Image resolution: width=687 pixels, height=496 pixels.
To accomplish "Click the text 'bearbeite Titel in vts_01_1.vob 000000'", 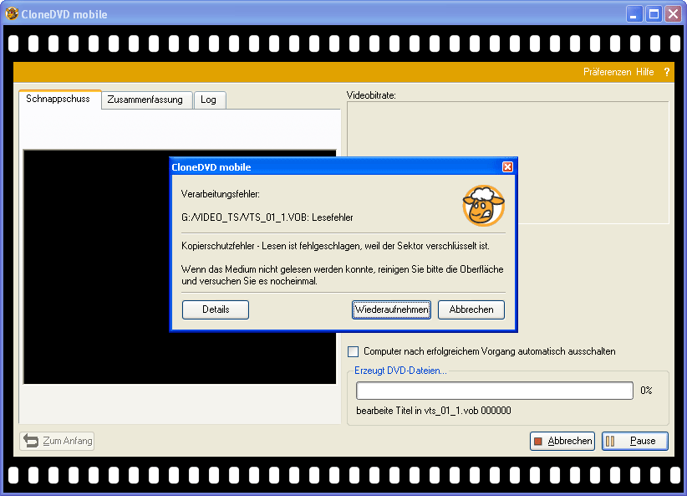I will coord(434,411).
